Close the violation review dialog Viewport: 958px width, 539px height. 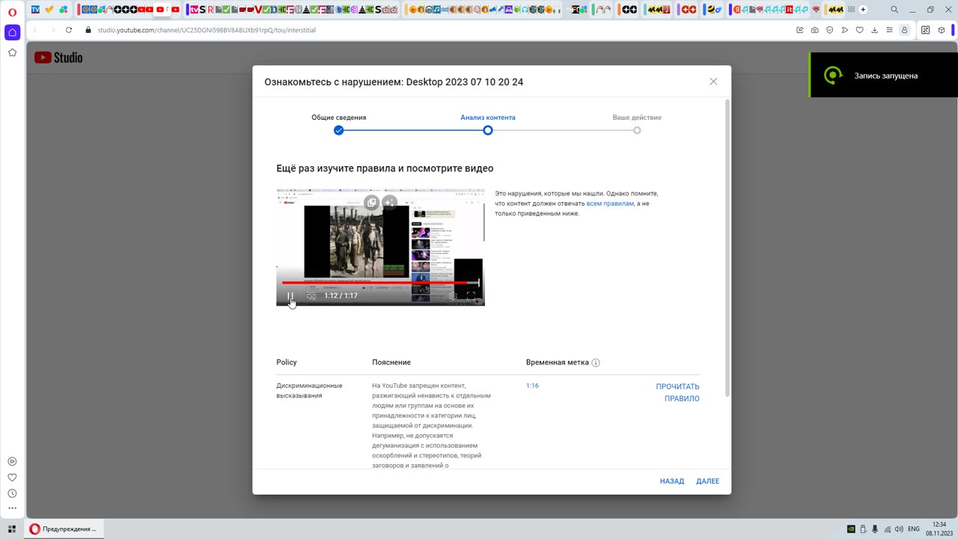coord(713,82)
